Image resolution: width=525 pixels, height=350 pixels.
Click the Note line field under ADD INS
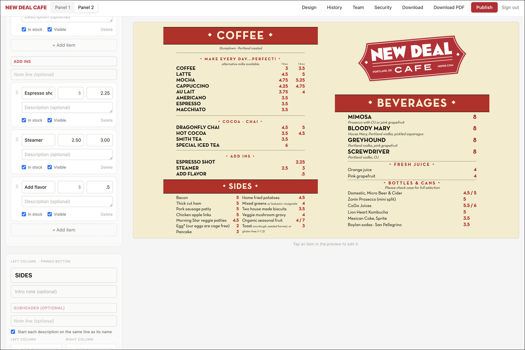pyautogui.click(x=64, y=74)
